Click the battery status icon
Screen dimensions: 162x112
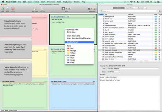point(138,2)
